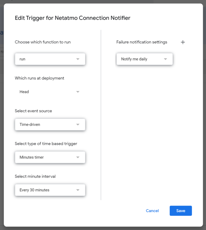Screen dimensions: 206x230
Task: Click the add notification plus icon
Action: point(183,42)
